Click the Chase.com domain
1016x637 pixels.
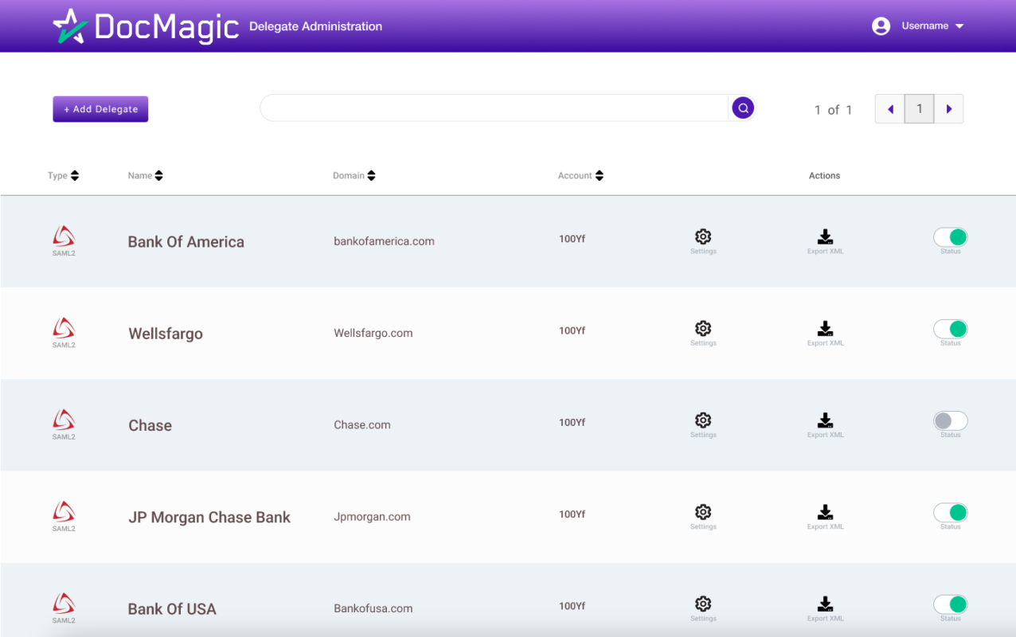pyautogui.click(x=362, y=425)
